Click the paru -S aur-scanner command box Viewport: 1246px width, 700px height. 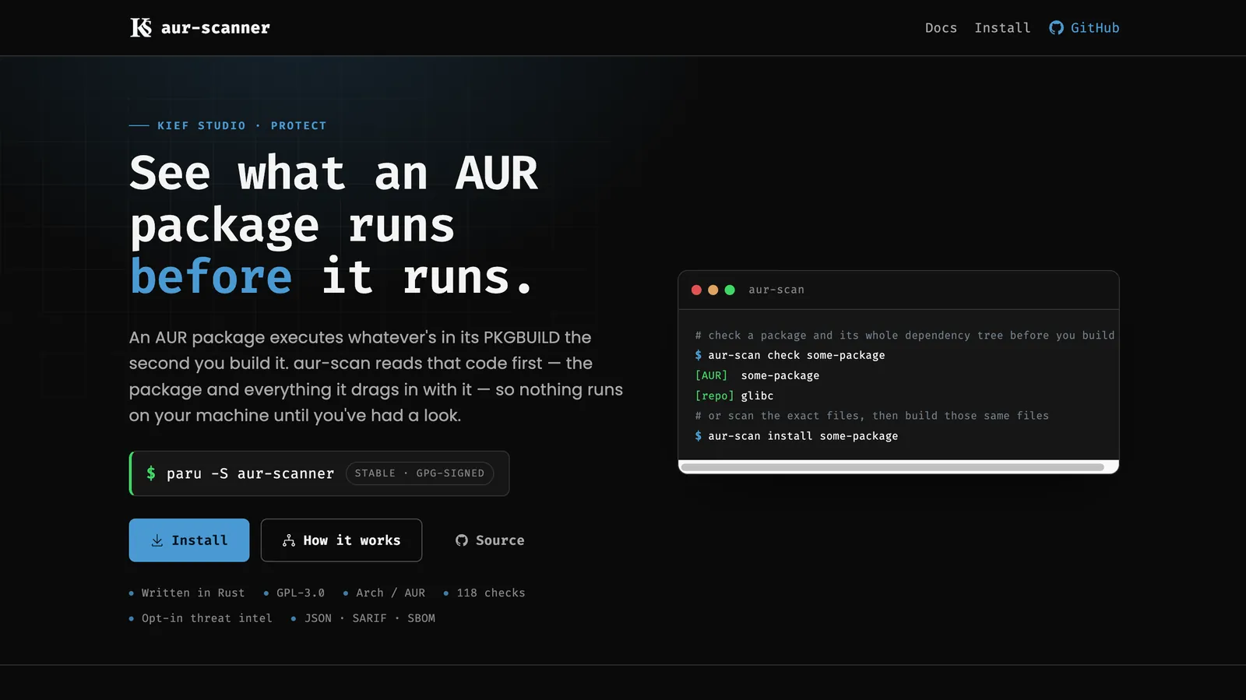point(319,473)
